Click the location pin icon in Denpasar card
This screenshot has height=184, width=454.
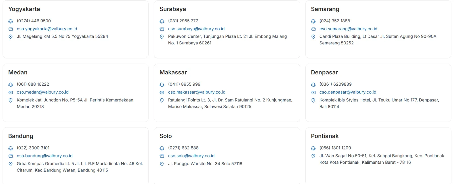pyautogui.click(x=313, y=100)
